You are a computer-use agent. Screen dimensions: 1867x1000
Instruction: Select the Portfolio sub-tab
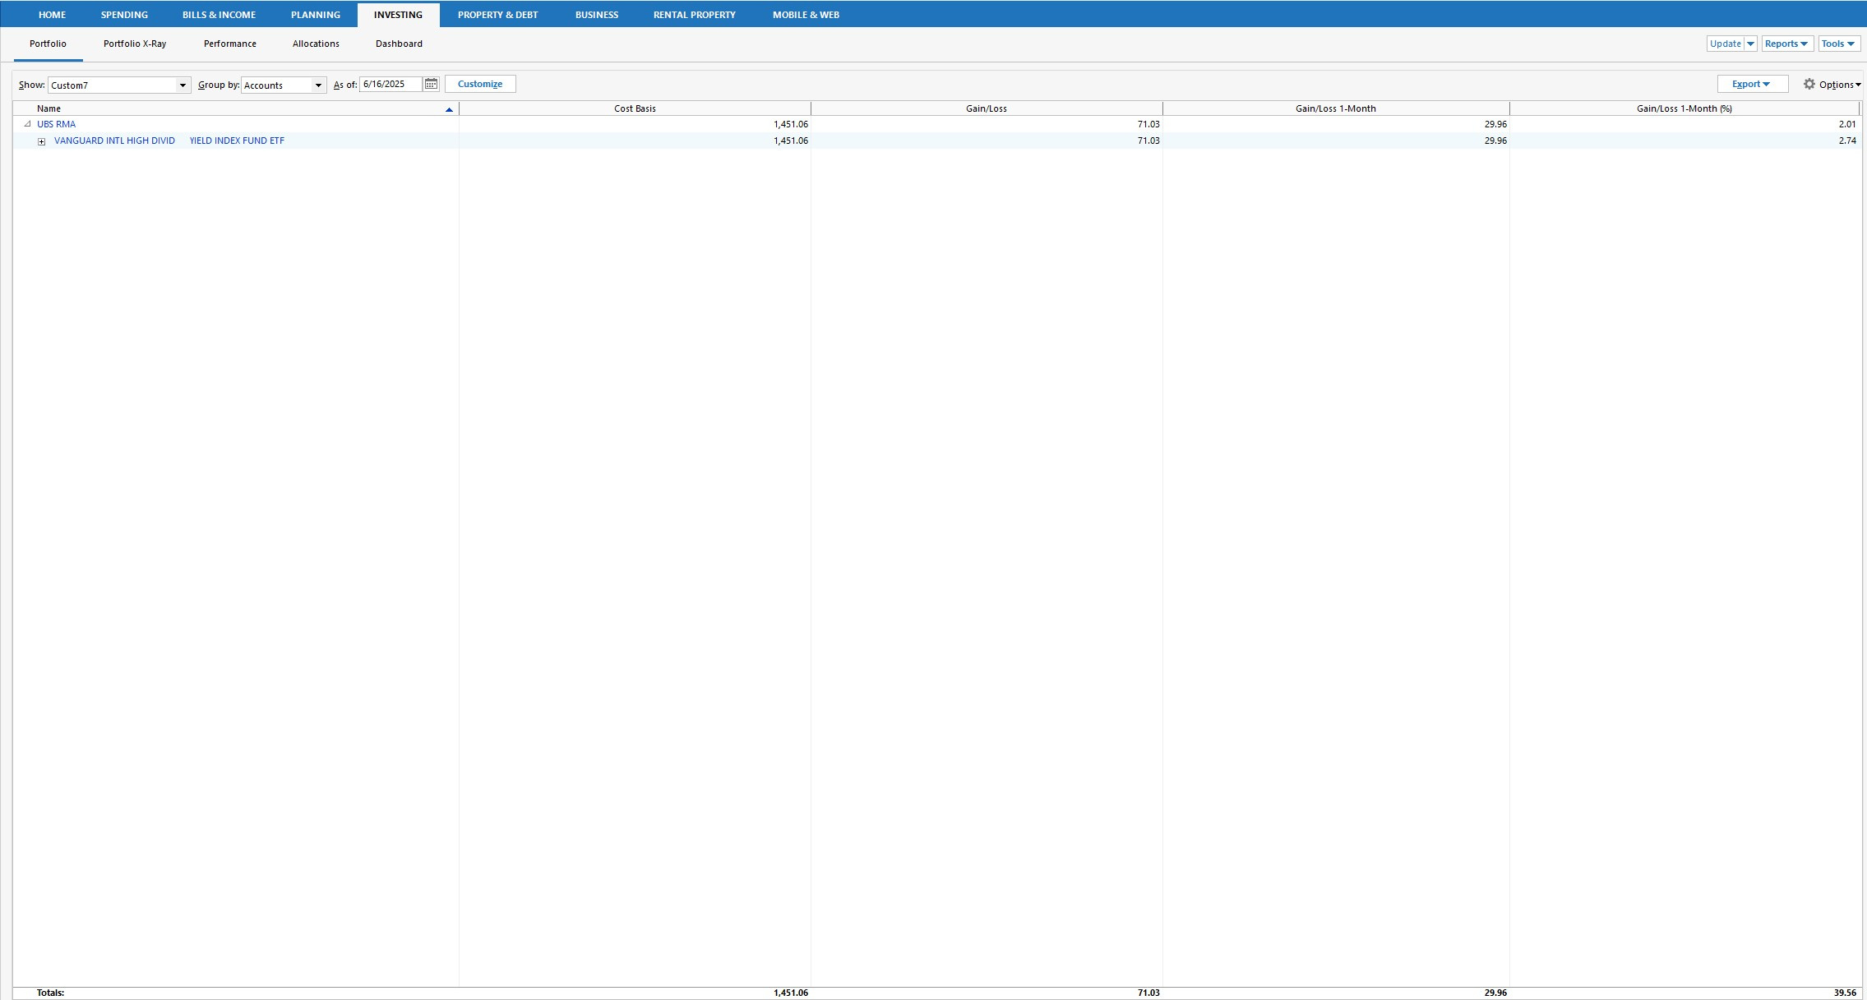(48, 44)
